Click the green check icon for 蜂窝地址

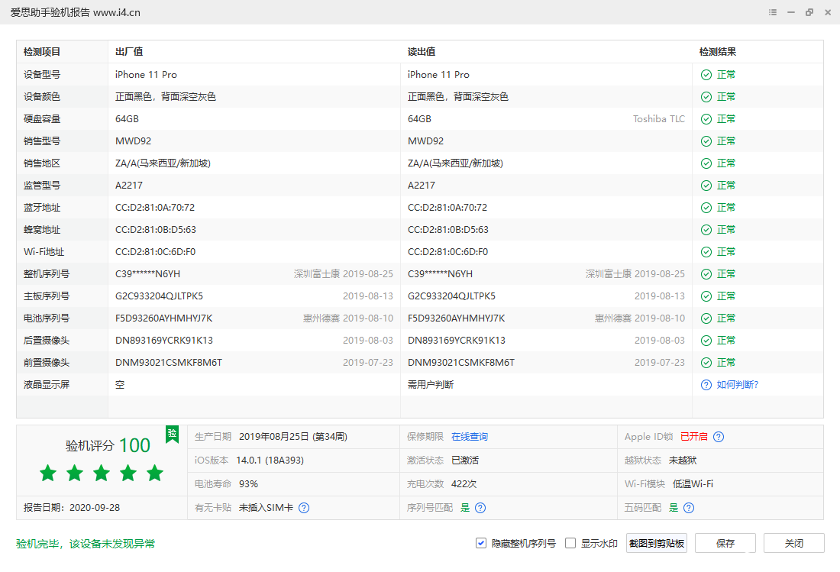[x=706, y=230]
